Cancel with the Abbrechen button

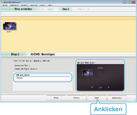pos(117,98)
